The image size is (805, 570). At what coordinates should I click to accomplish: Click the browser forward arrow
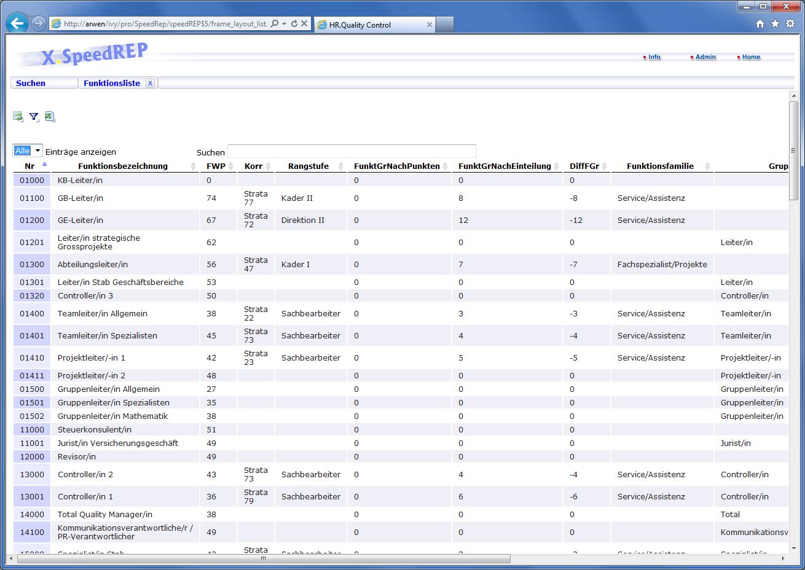(38, 24)
